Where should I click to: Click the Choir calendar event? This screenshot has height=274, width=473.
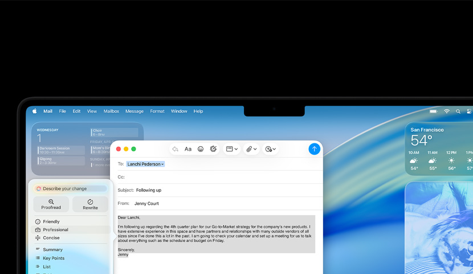click(115, 132)
